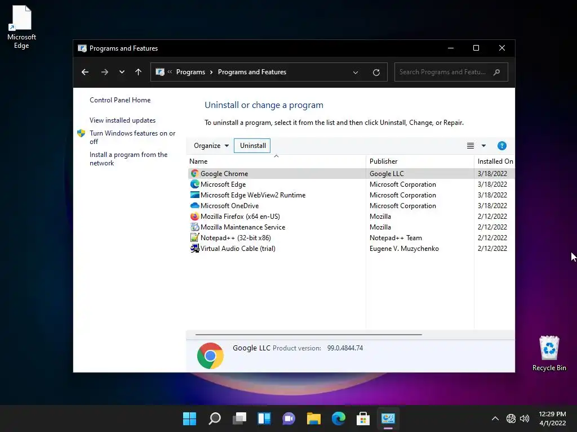Expand the view options dropdown arrow
Image resolution: width=577 pixels, height=432 pixels.
(x=483, y=146)
